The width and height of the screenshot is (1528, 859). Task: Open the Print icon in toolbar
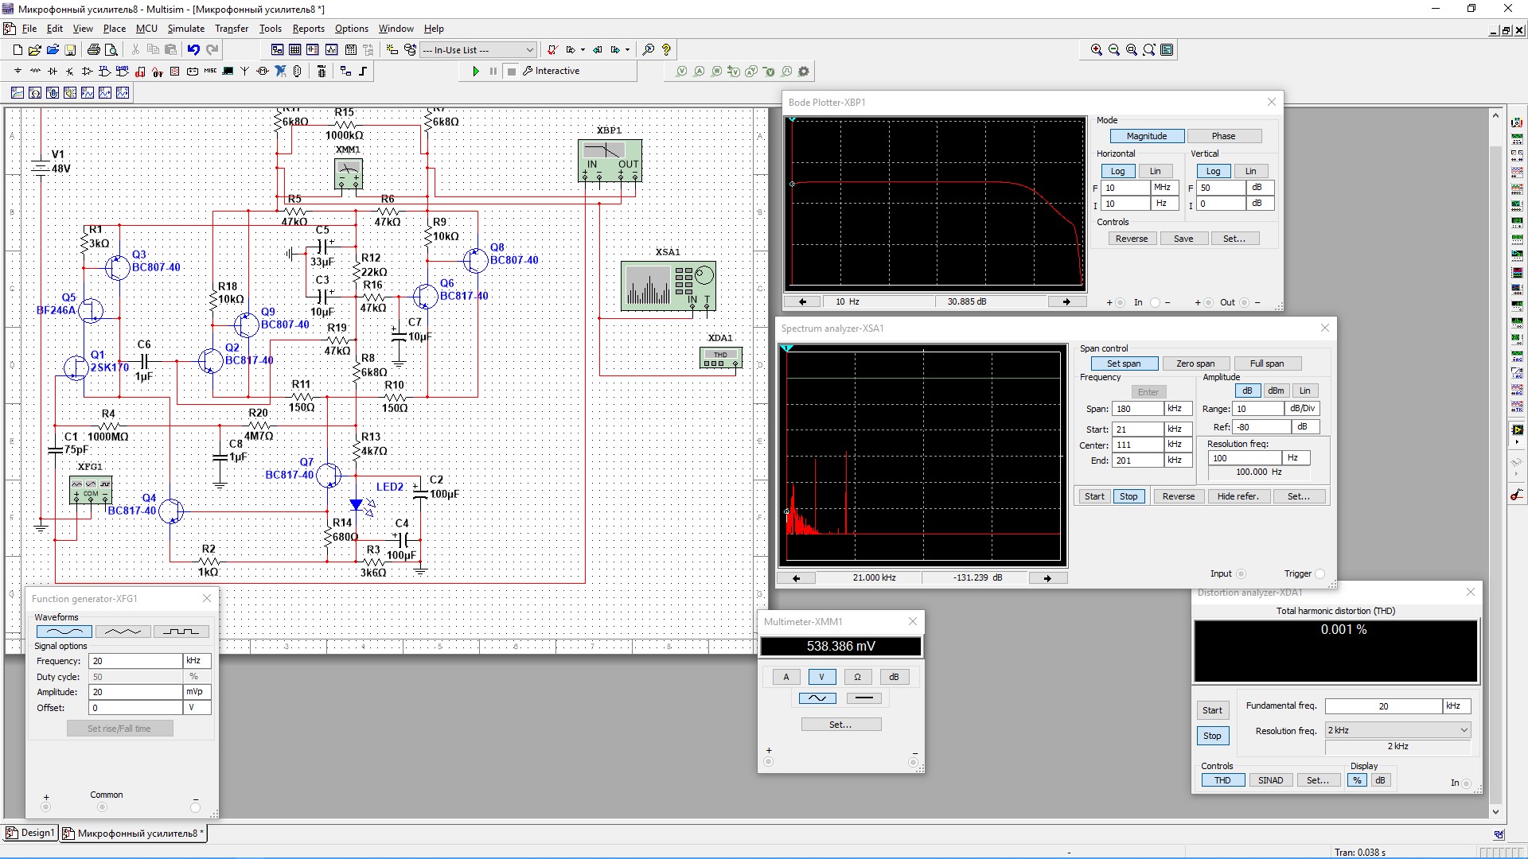[x=94, y=49]
